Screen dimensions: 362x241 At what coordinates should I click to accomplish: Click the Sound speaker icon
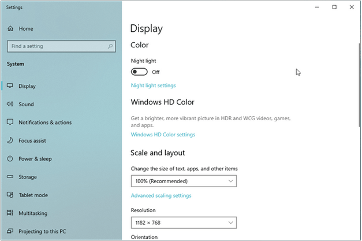[x=10, y=104]
